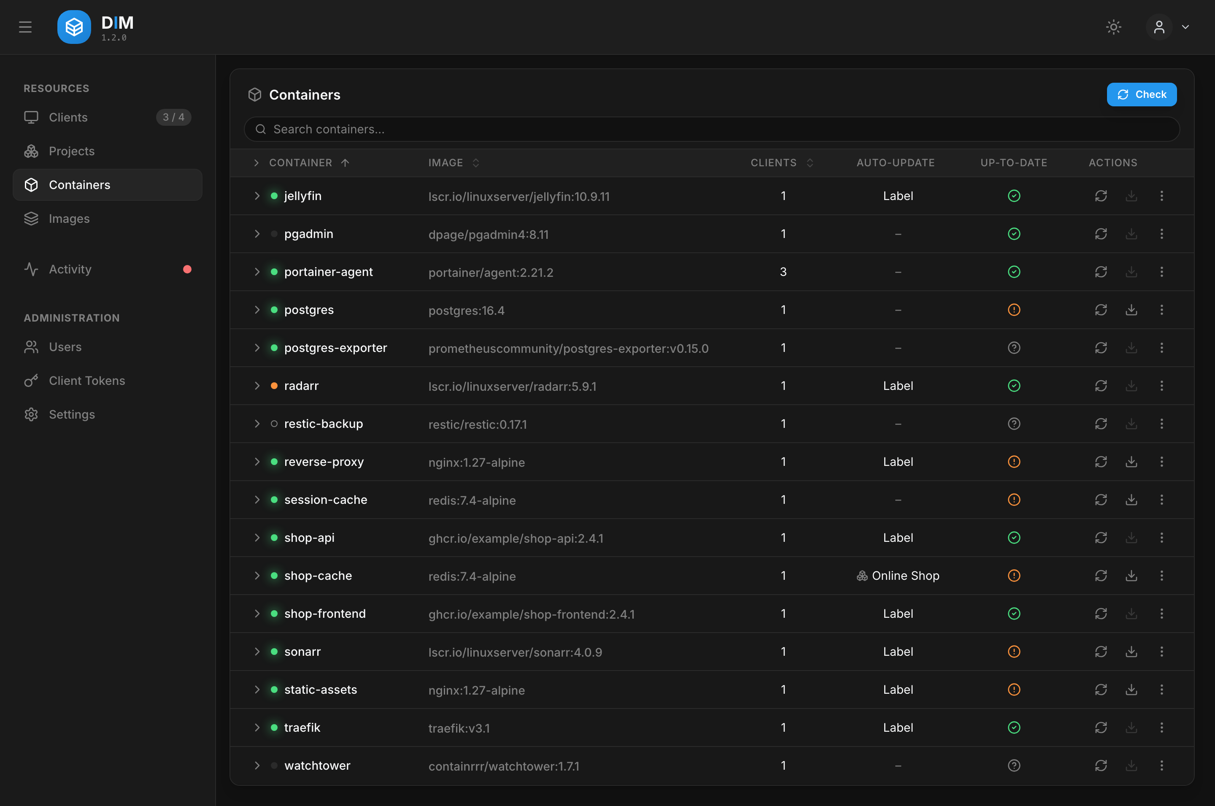Expand the postgres row

(x=257, y=310)
